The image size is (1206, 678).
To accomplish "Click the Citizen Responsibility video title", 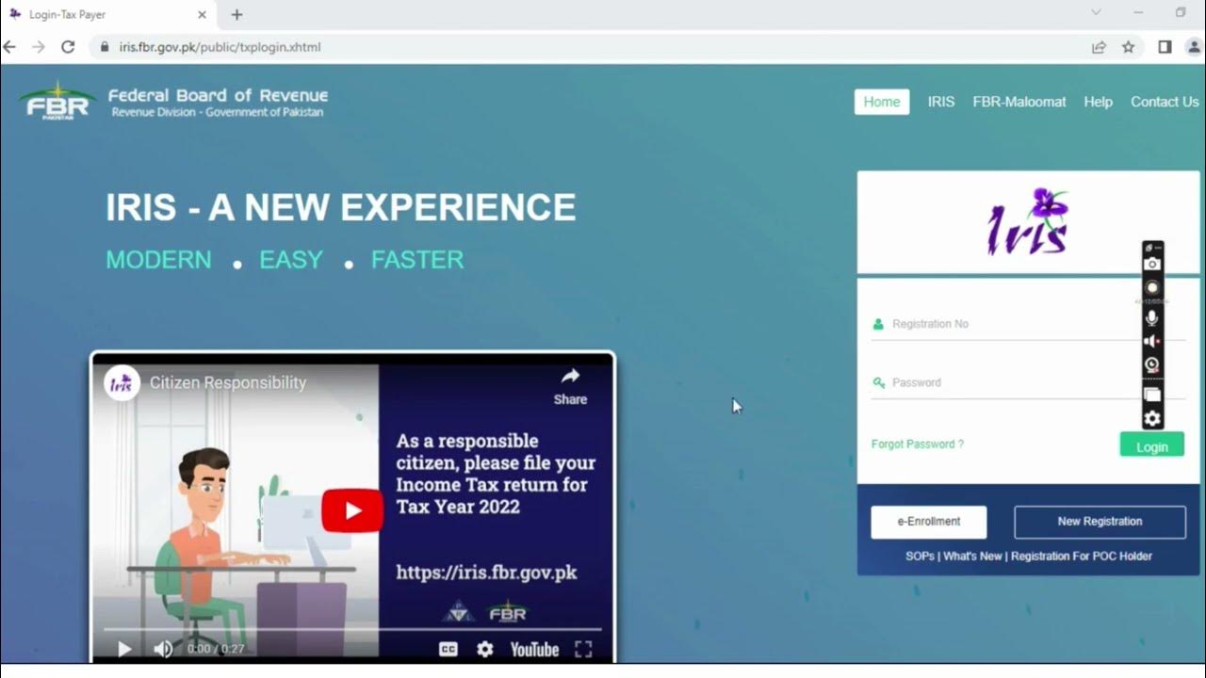I will tap(228, 383).
